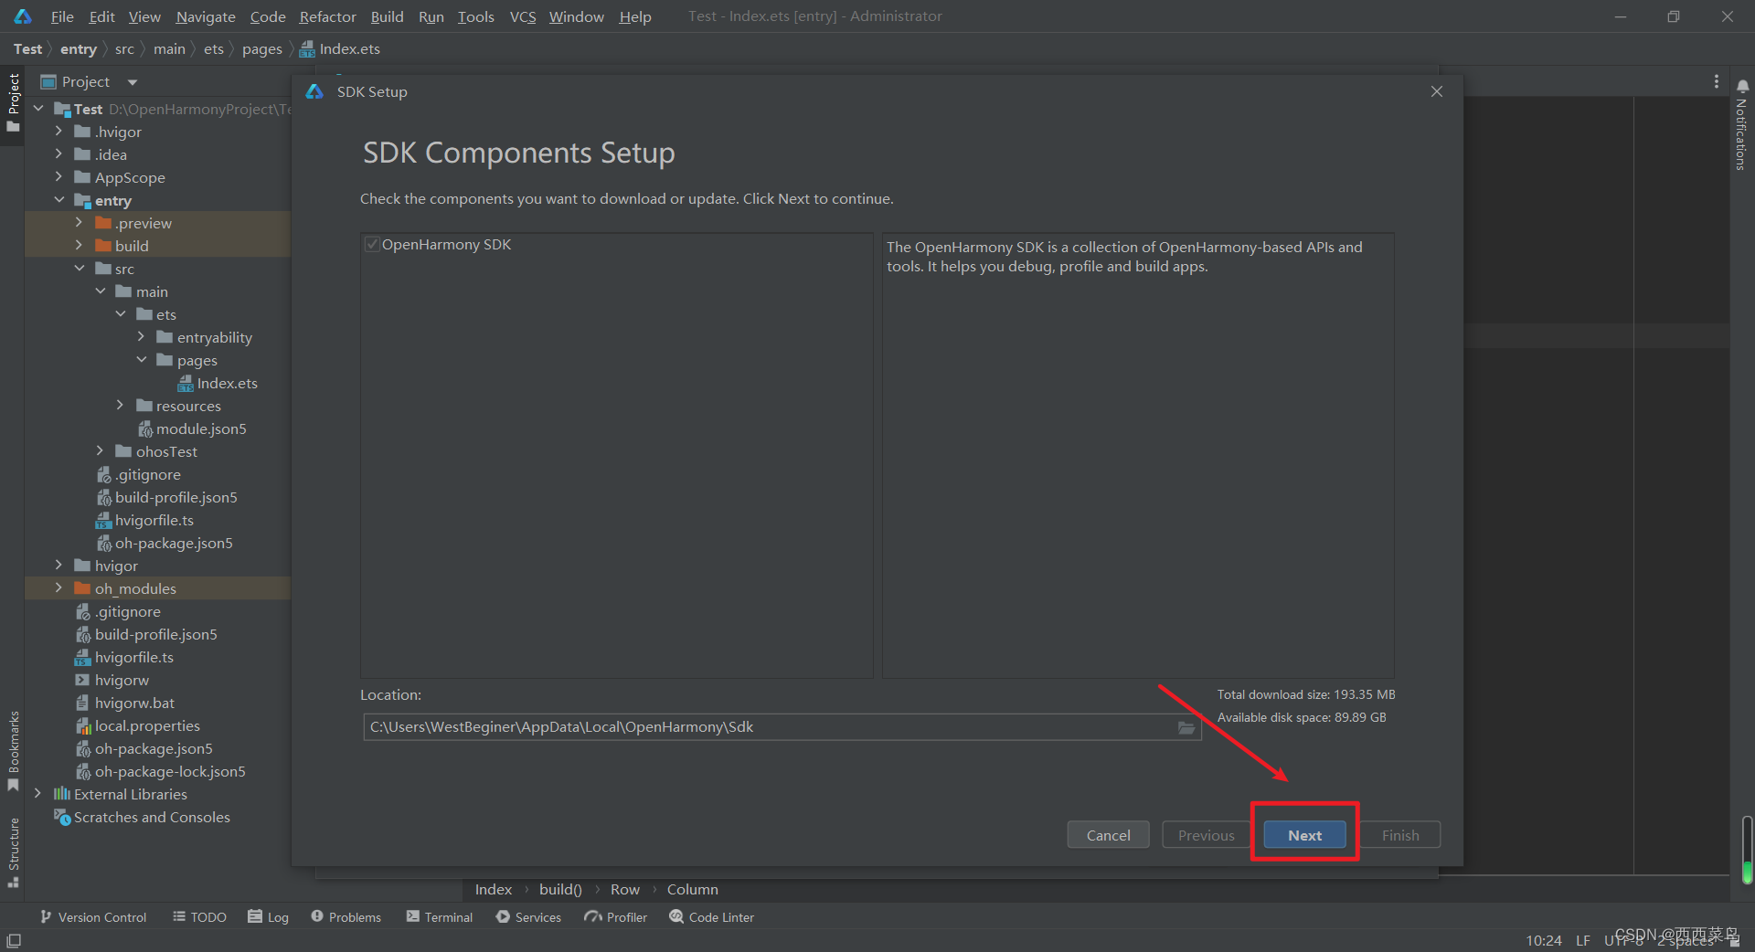Click the build() breadcrumb in editor

click(560, 889)
